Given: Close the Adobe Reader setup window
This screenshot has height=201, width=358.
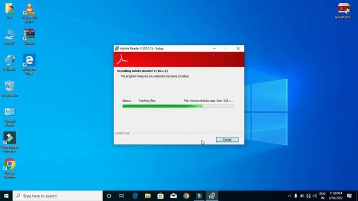Looking at the screenshot, I should pos(238,49).
